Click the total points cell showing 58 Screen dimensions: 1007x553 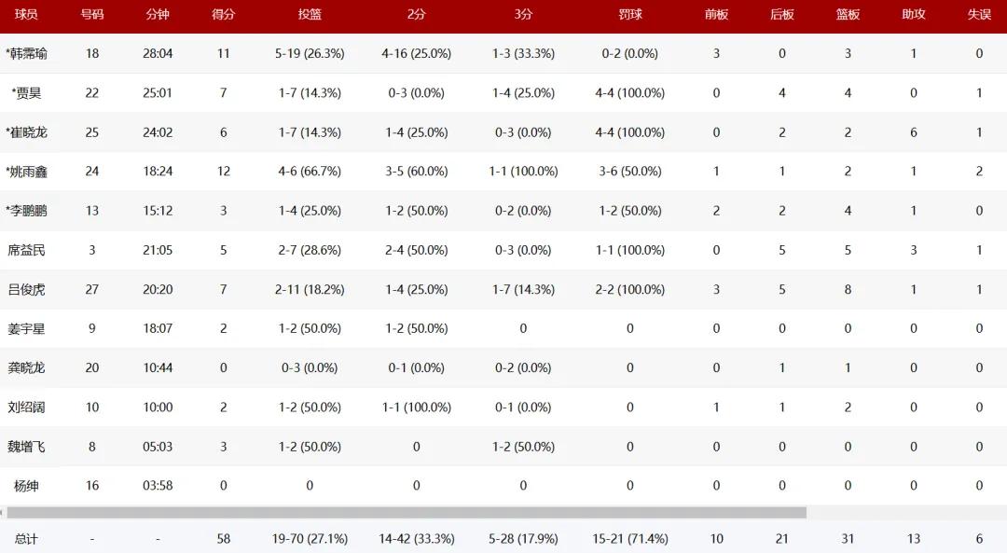223,539
